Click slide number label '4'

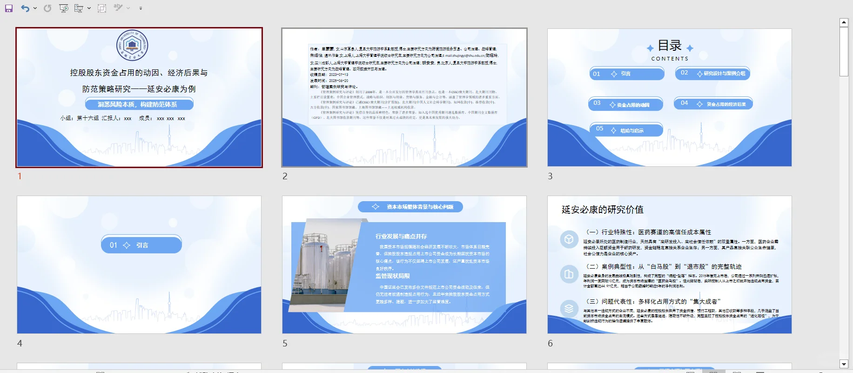point(20,343)
